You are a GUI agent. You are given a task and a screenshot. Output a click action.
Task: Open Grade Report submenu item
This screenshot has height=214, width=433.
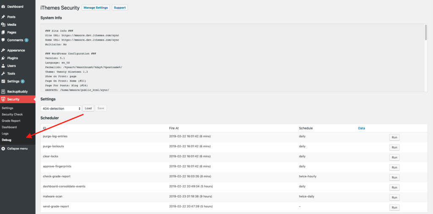pos(11,121)
